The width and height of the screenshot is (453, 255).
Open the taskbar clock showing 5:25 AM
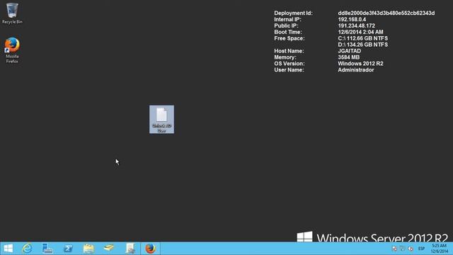pos(439,249)
